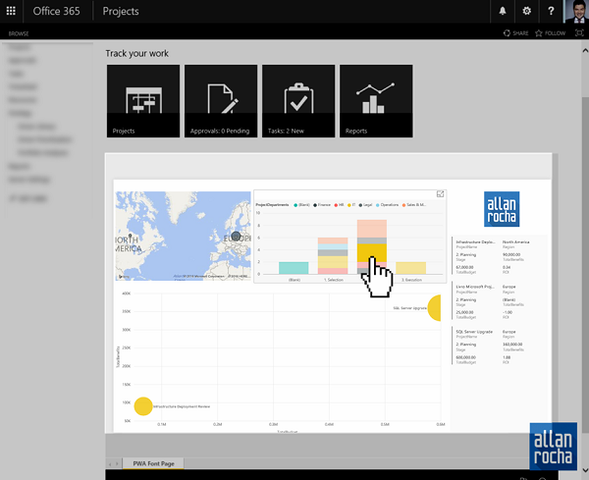Image resolution: width=589 pixels, height=480 pixels.
Task: Click the Office 365 header link
Action: pos(59,12)
